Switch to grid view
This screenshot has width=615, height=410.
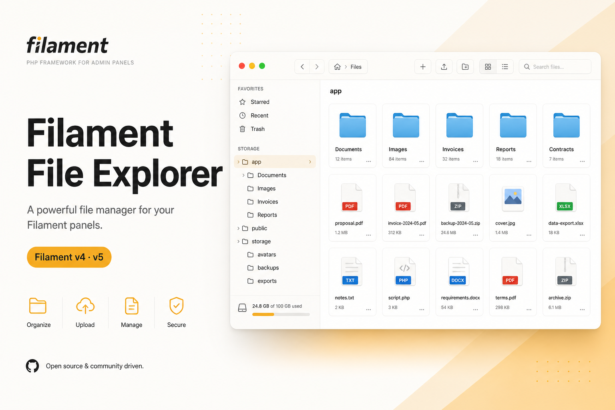point(488,67)
